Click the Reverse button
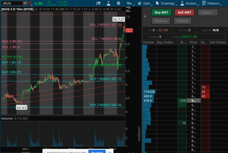 tap(161, 21)
